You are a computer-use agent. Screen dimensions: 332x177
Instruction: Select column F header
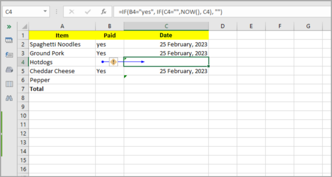[280, 26]
